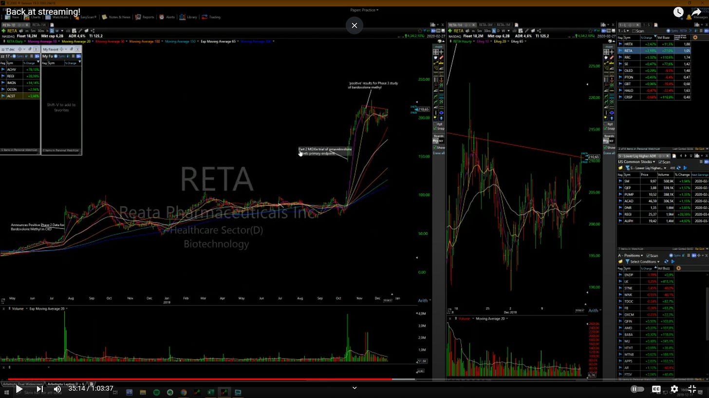Image resolution: width=709 pixels, height=398 pixels.
Task: Click Erase all on daily chart
Action: click(x=439, y=153)
